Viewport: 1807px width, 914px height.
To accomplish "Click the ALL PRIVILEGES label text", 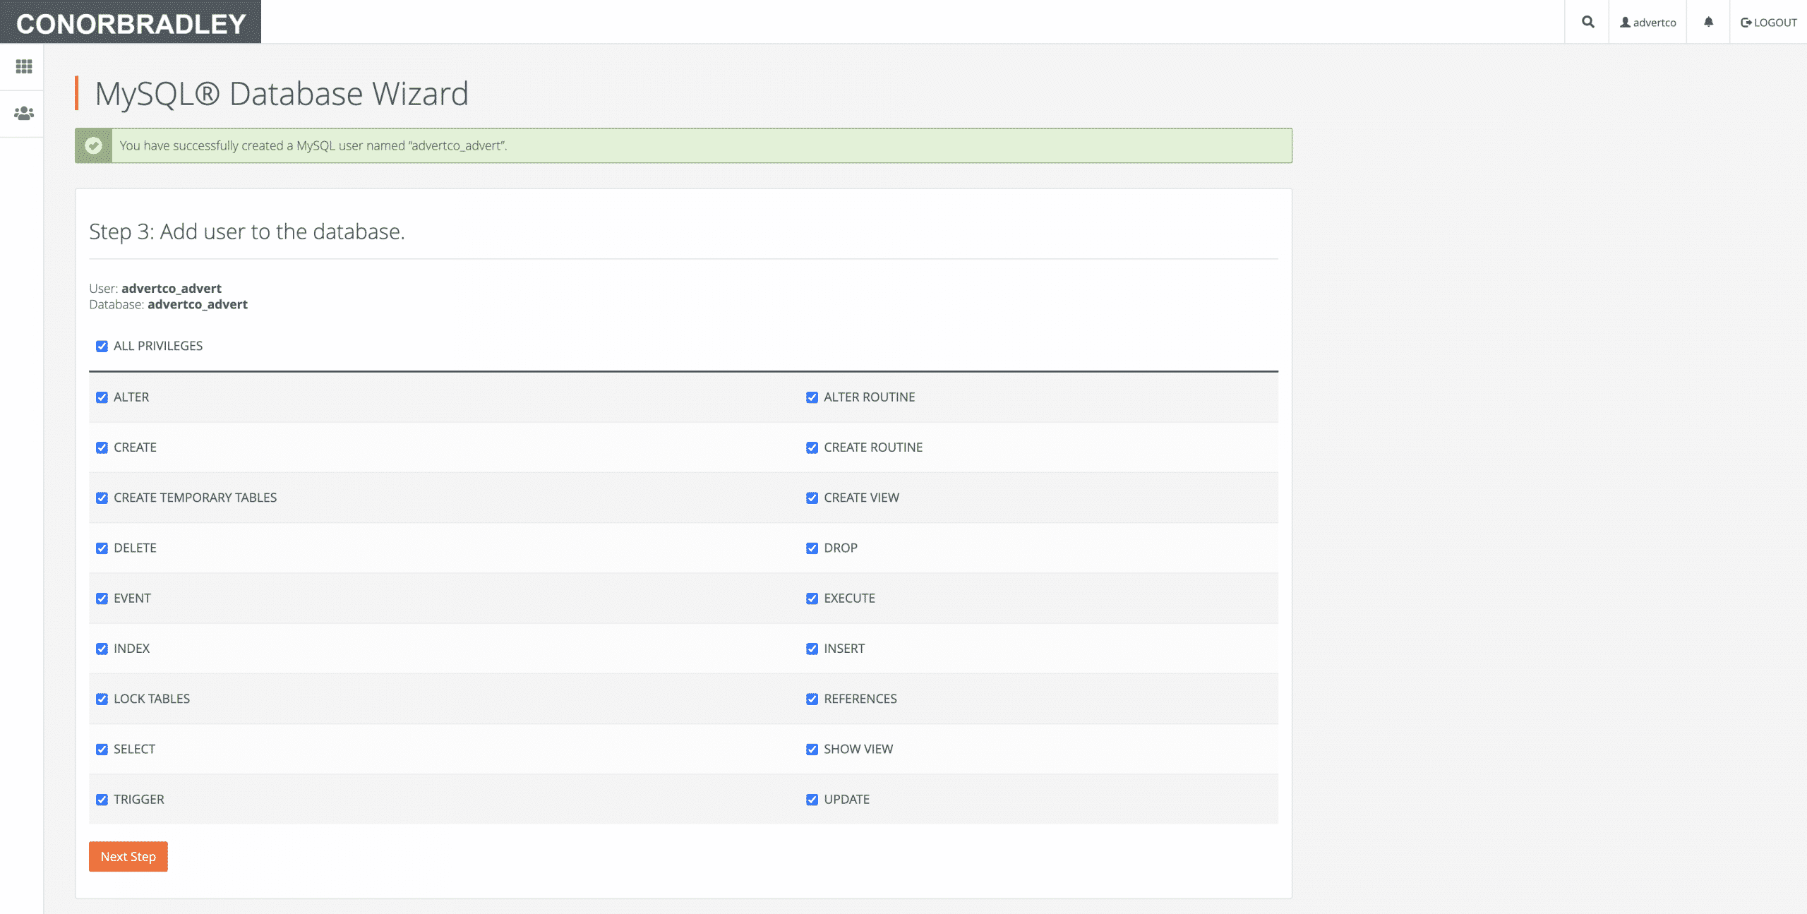I will coord(158,346).
